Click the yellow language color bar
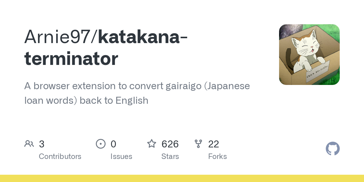 click(182, 178)
